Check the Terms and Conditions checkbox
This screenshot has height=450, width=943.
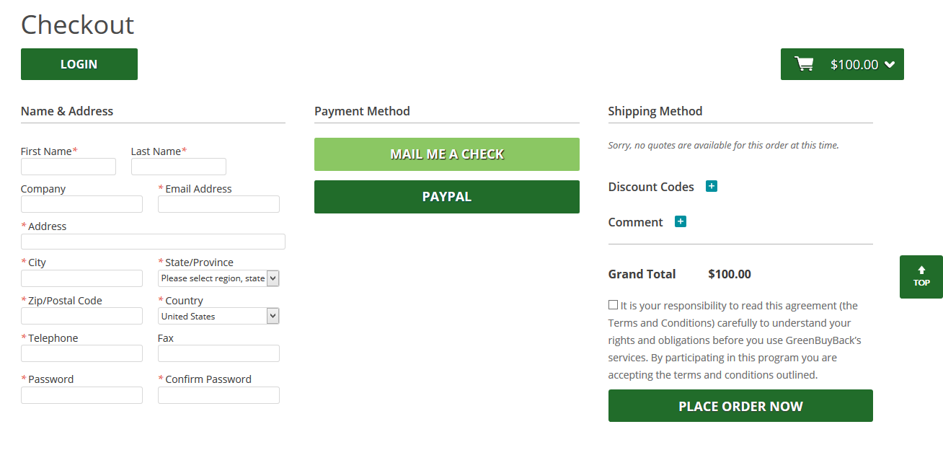pos(613,305)
